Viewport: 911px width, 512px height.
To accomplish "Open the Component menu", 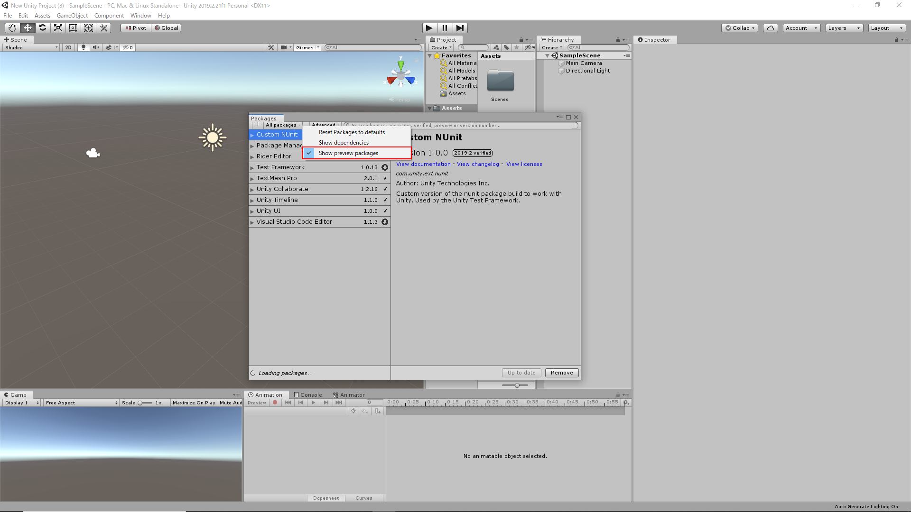I will (x=109, y=16).
